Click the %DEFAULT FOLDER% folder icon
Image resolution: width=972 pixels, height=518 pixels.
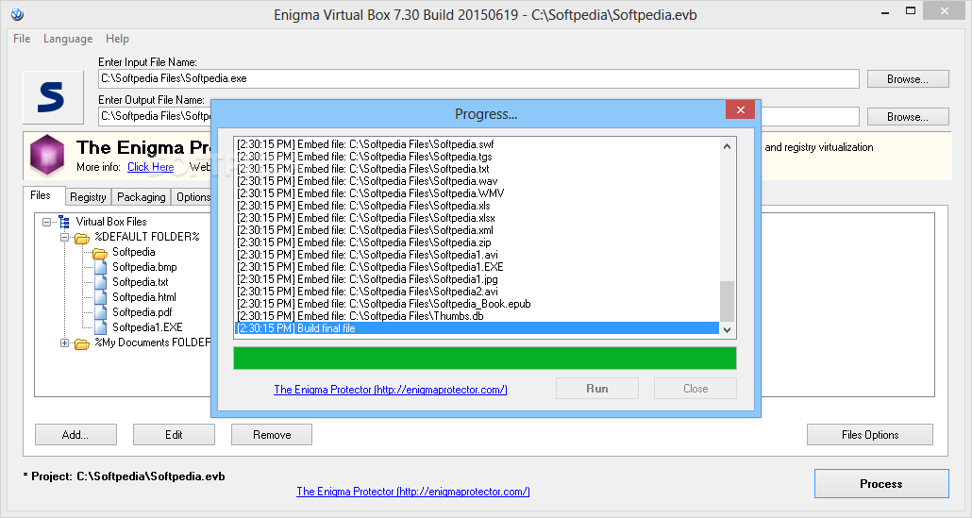pos(82,237)
